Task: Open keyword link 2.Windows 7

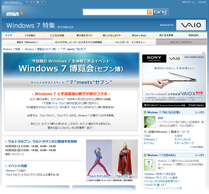Action: click(x=150, y=140)
